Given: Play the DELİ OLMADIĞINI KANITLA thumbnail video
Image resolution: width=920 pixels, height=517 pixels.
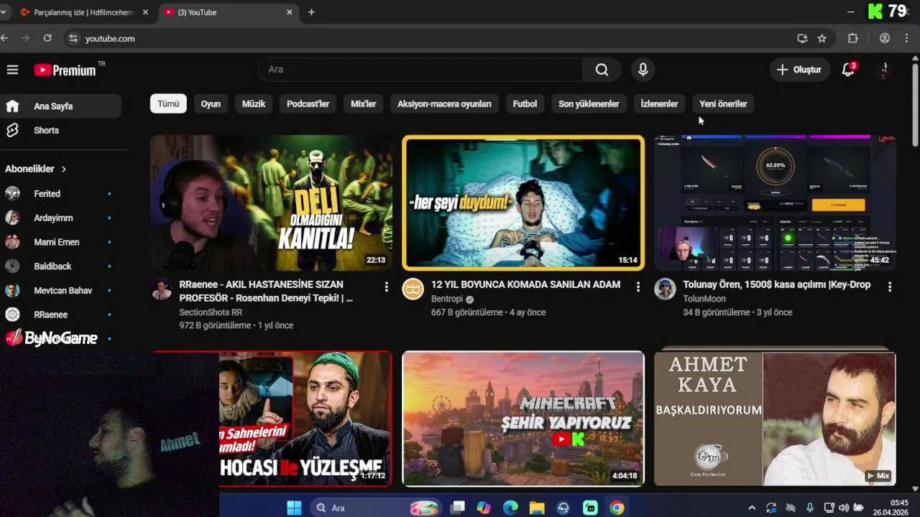Looking at the screenshot, I should coord(271,202).
